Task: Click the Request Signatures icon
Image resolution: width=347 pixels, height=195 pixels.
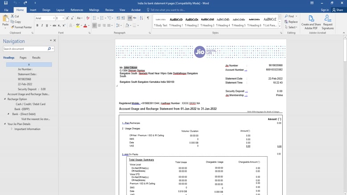Action: [x=328, y=22]
